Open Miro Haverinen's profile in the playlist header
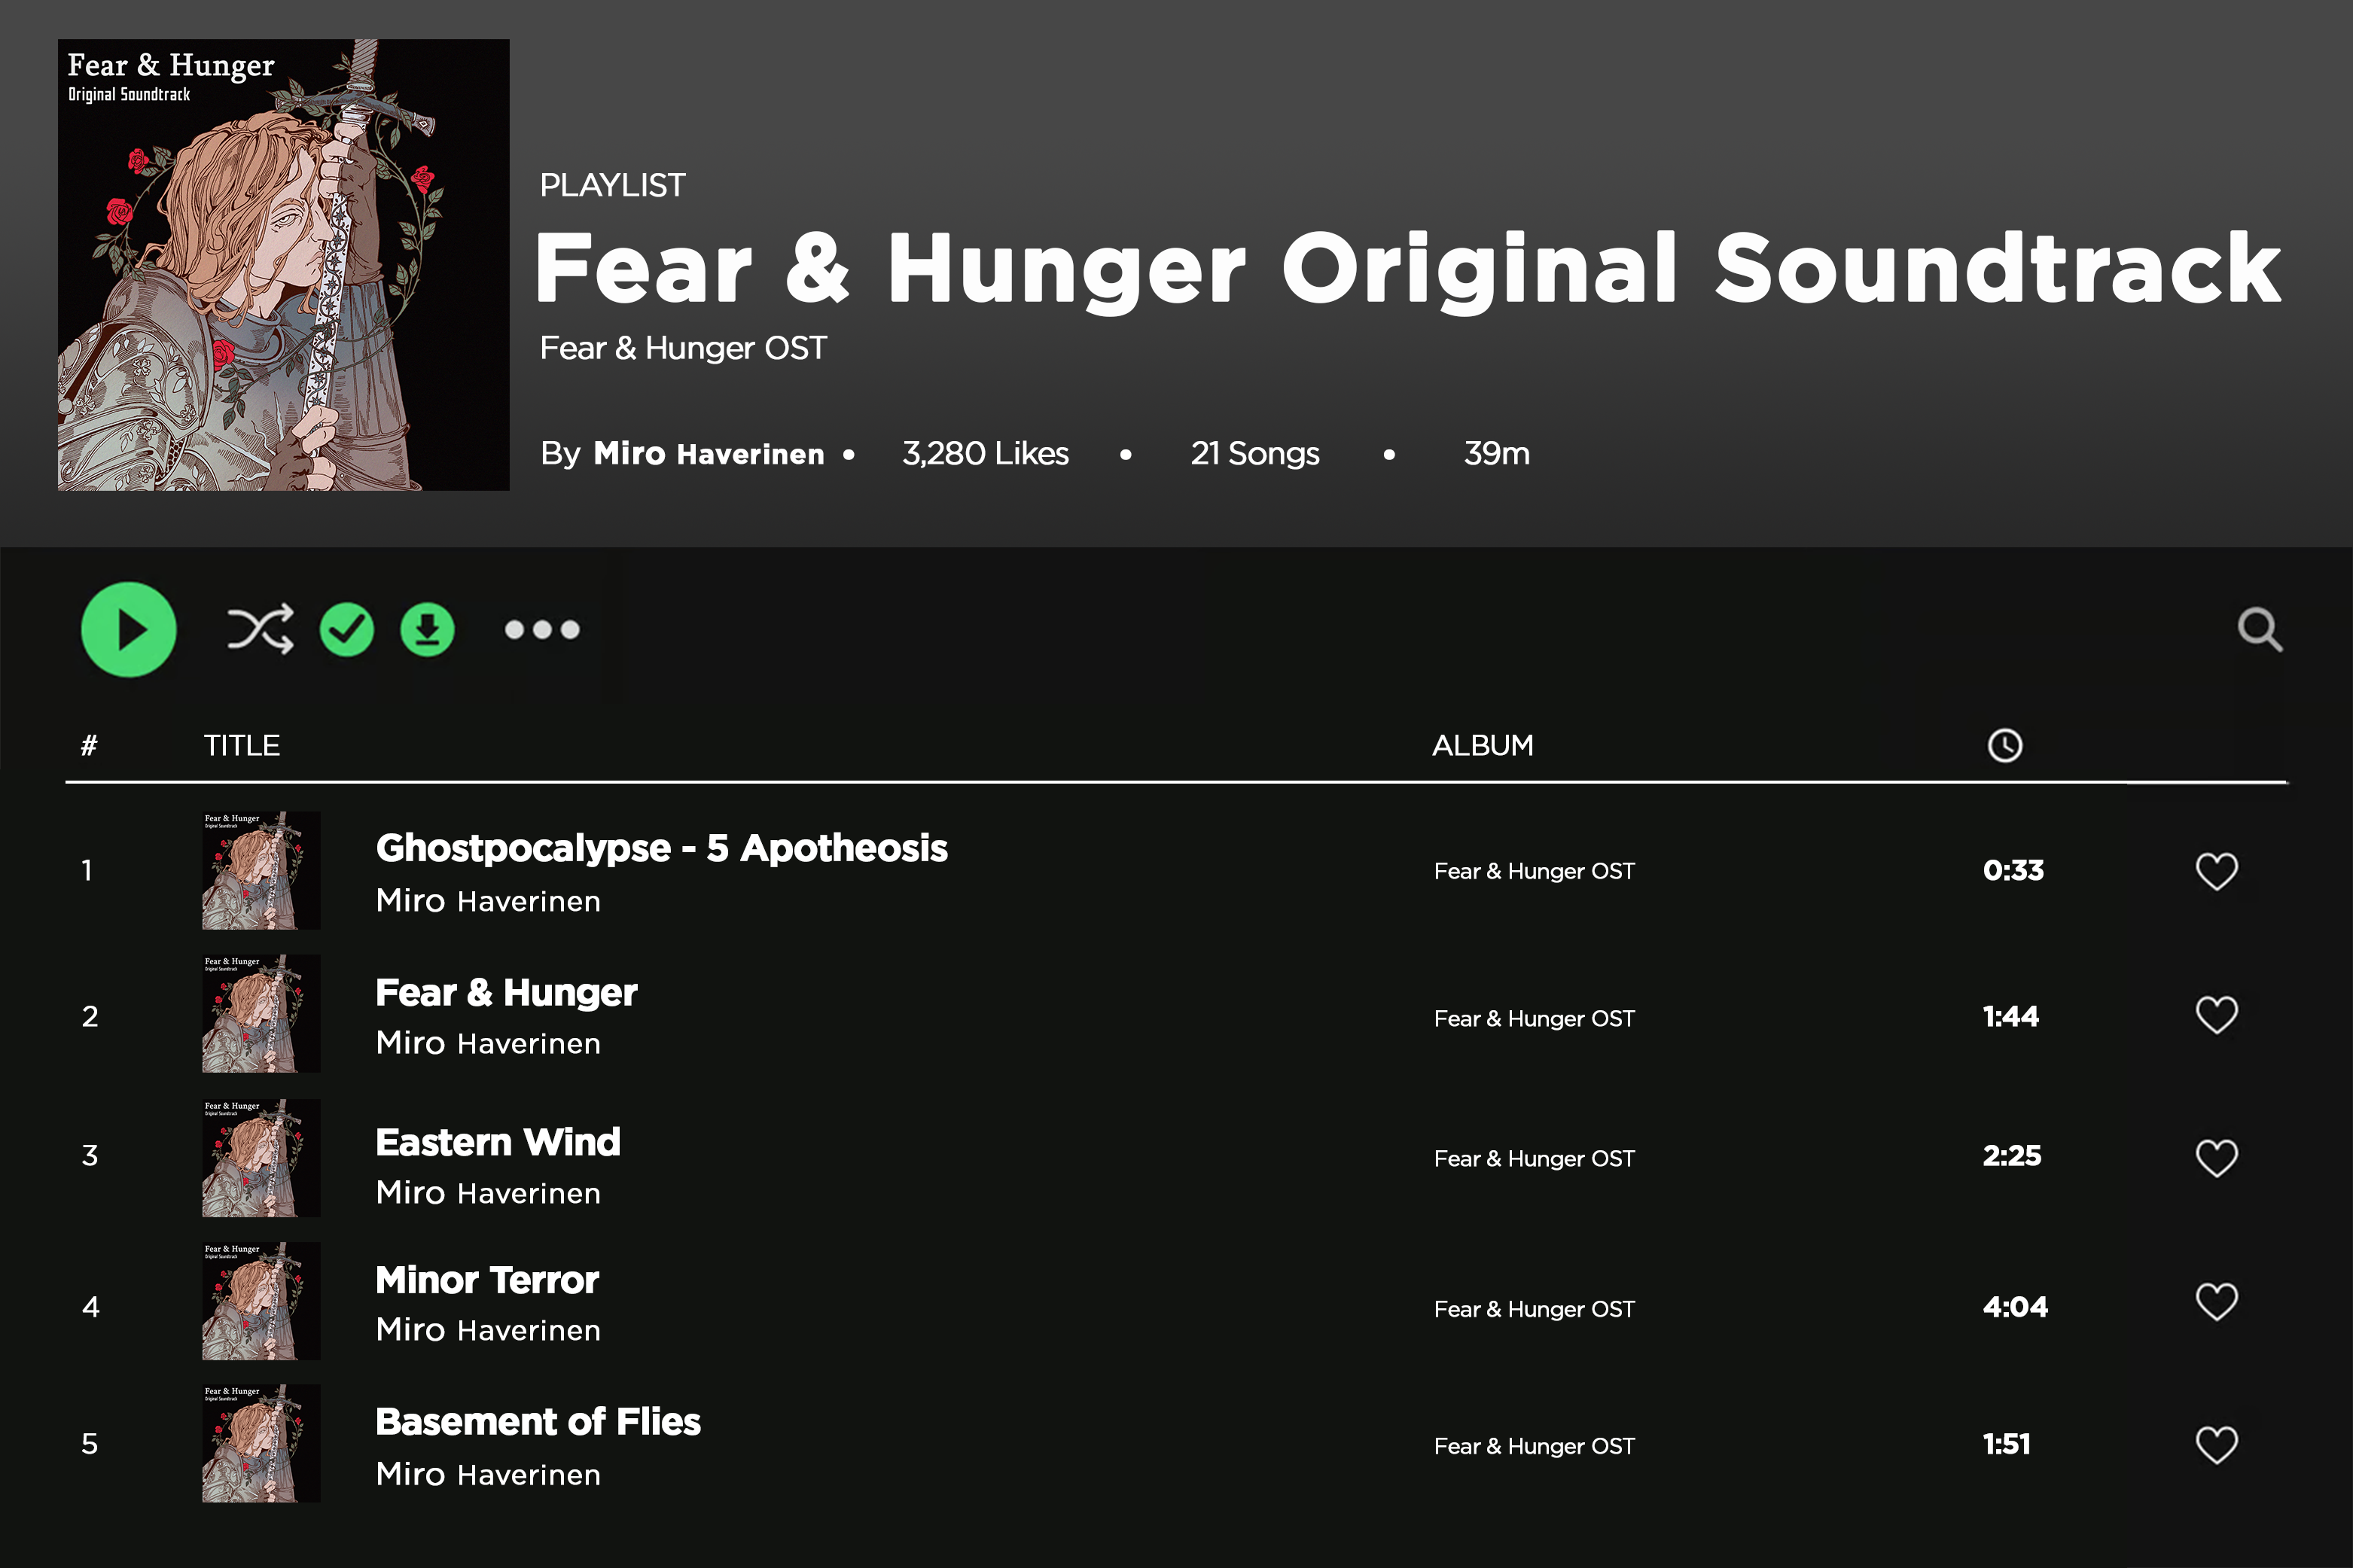This screenshot has width=2353, height=1568. [708, 454]
